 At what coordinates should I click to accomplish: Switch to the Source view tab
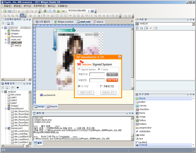point(52,107)
